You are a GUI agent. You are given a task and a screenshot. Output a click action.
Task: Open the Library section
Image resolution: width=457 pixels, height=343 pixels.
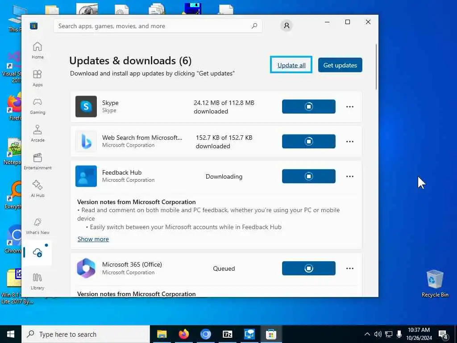[x=37, y=281]
